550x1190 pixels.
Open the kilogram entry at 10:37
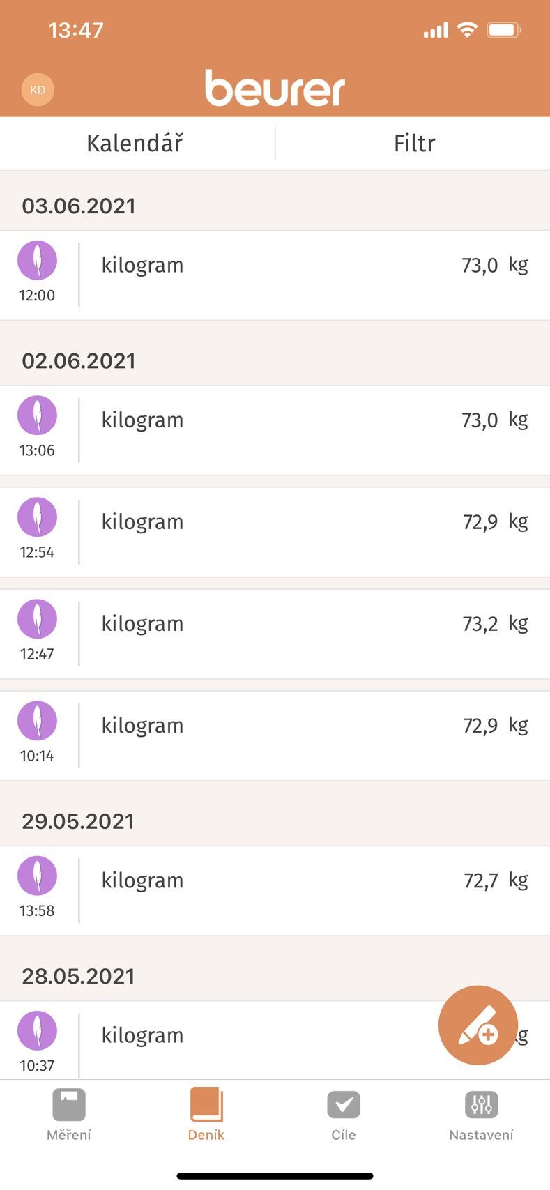275,1040
